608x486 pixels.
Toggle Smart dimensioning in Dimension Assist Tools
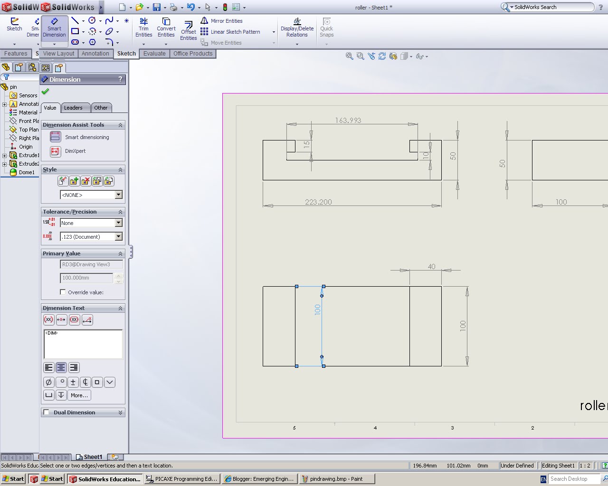55,137
